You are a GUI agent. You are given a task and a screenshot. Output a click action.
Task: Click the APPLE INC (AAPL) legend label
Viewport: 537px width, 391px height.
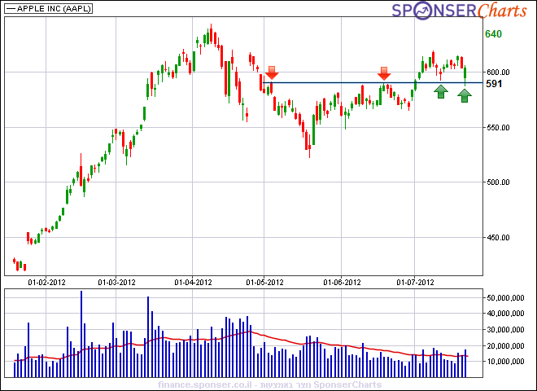tap(48, 9)
